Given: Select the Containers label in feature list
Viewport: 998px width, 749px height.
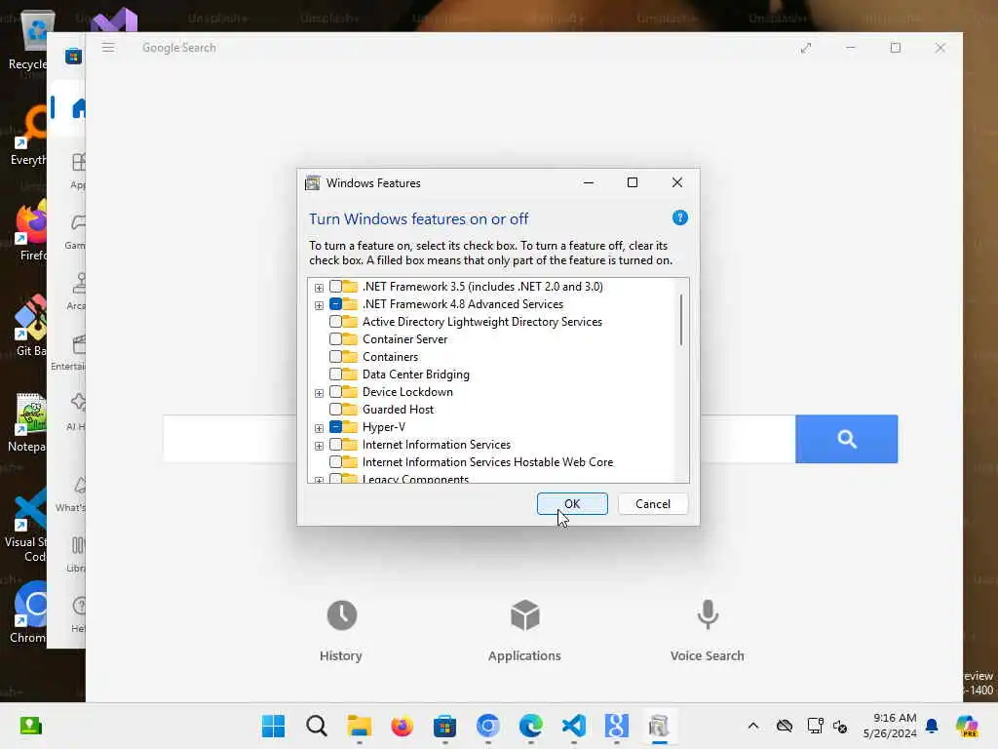Looking at the screenshot, I should click(x=390, y=357).
